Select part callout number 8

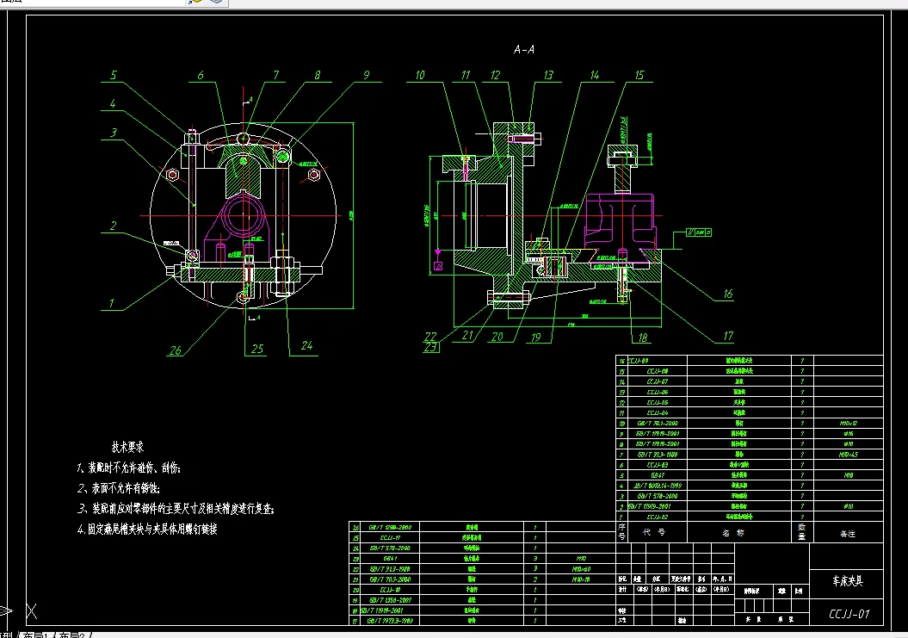[318, 75]
